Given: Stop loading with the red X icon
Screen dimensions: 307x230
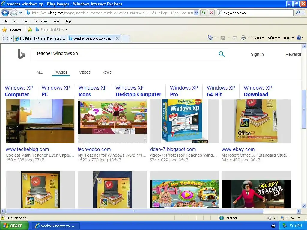Looking at the screenshot, I should click(211, 13).
